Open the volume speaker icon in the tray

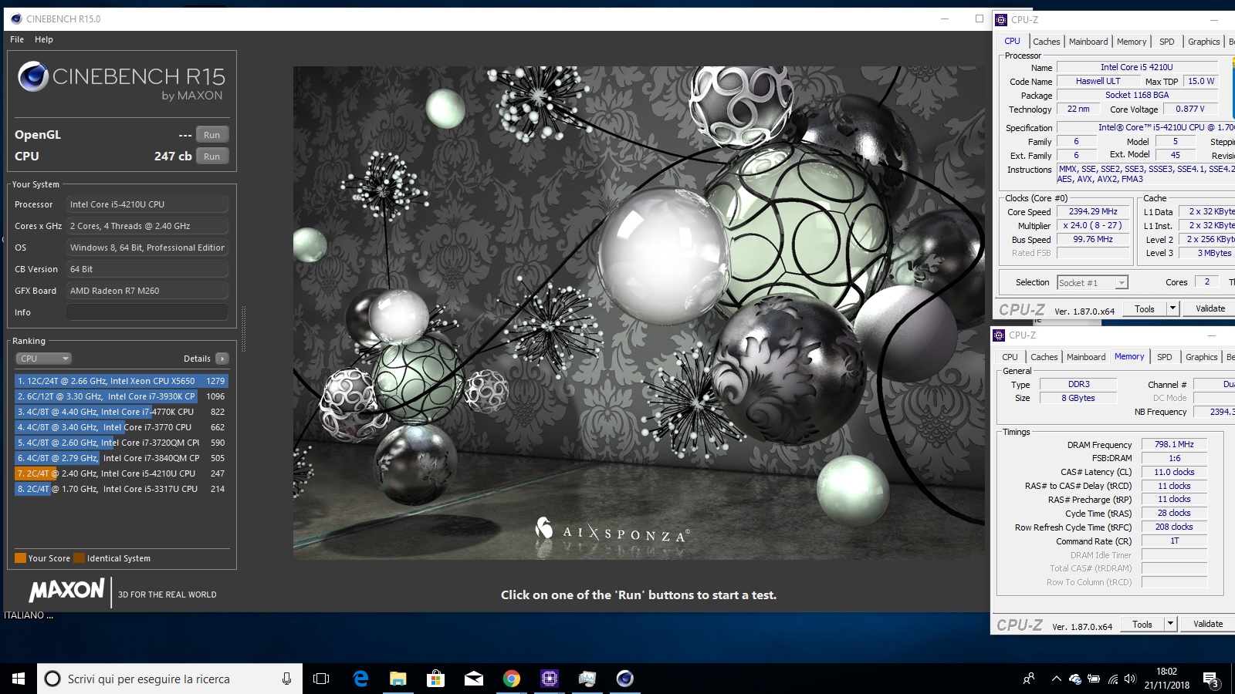point(1130,679)
